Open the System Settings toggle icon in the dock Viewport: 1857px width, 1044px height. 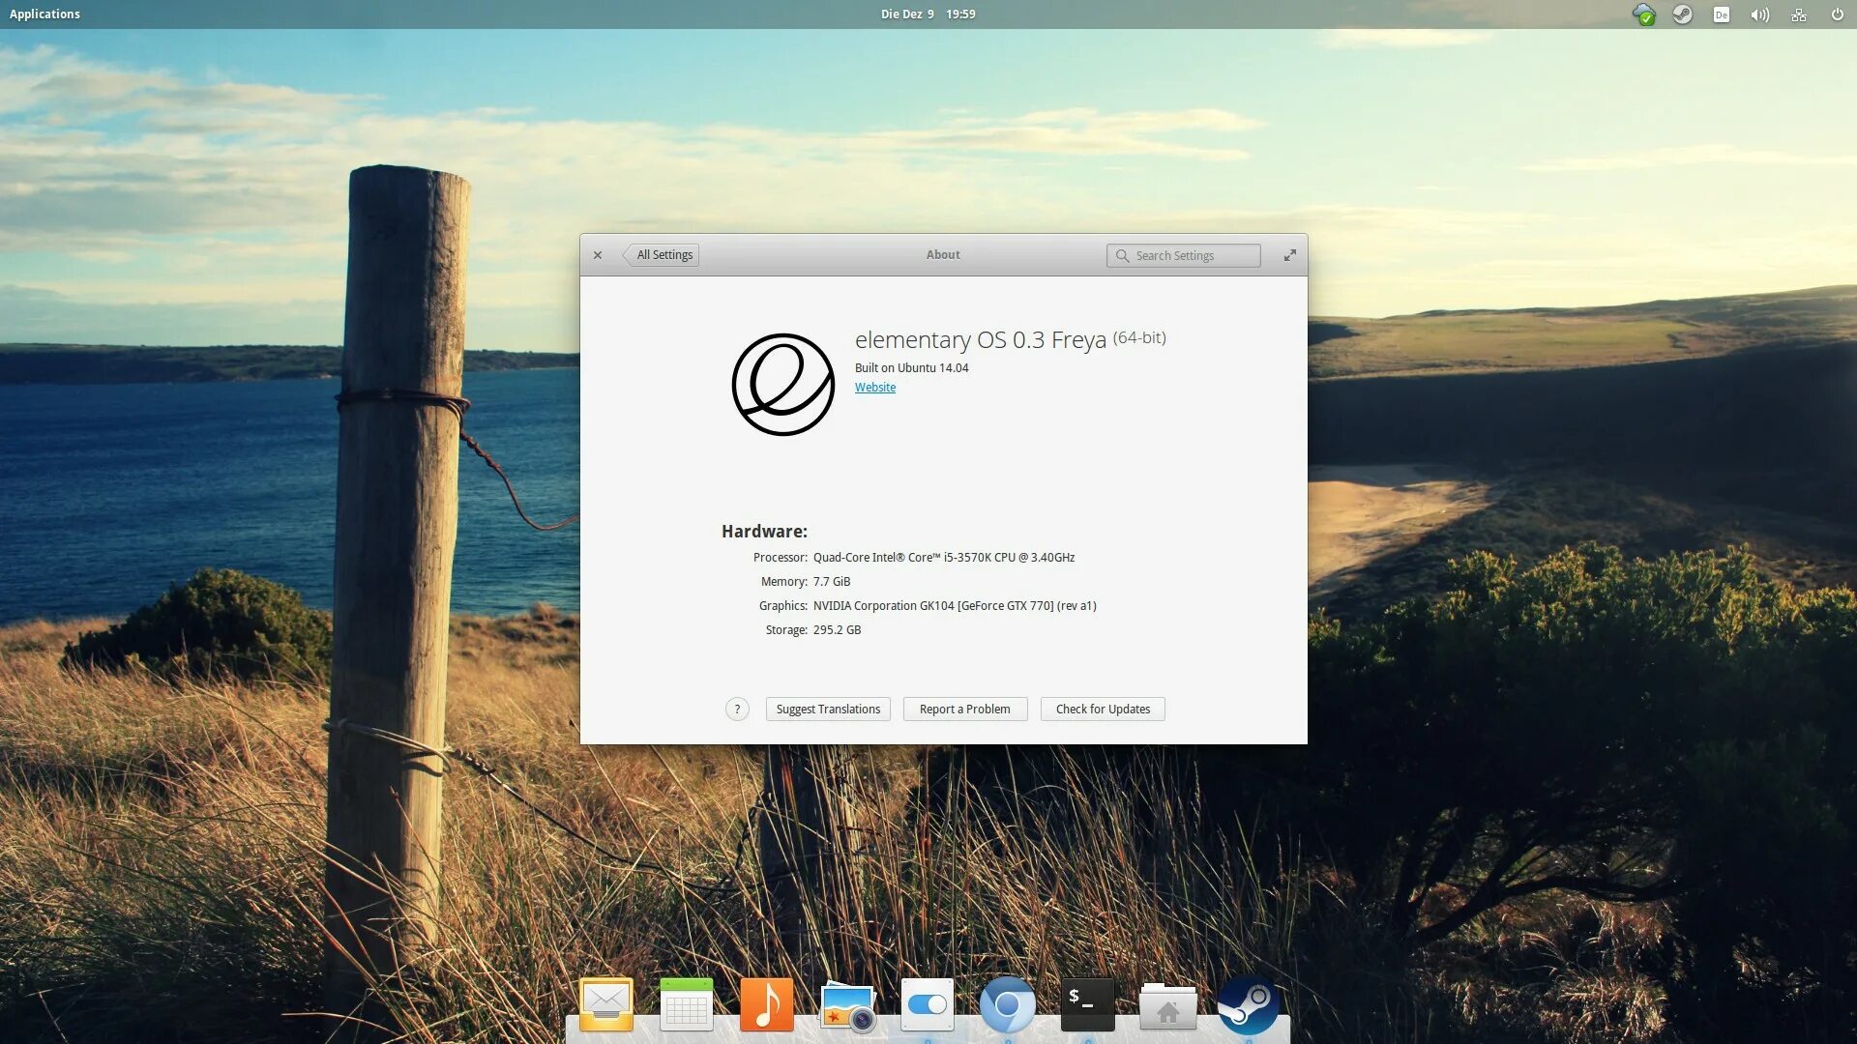click(927, 1005)
